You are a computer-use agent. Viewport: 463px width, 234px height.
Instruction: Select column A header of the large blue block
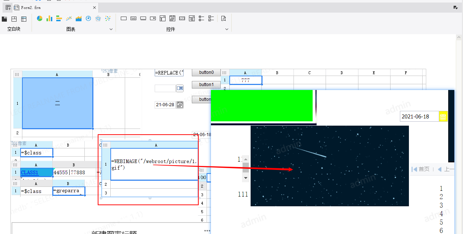(57, 75)
